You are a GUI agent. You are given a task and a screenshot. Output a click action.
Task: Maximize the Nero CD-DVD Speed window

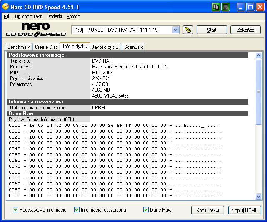pyautogui.click(x=250, y=7)
